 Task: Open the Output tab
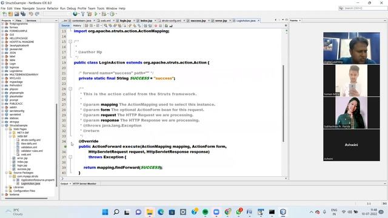coord(64,183)
